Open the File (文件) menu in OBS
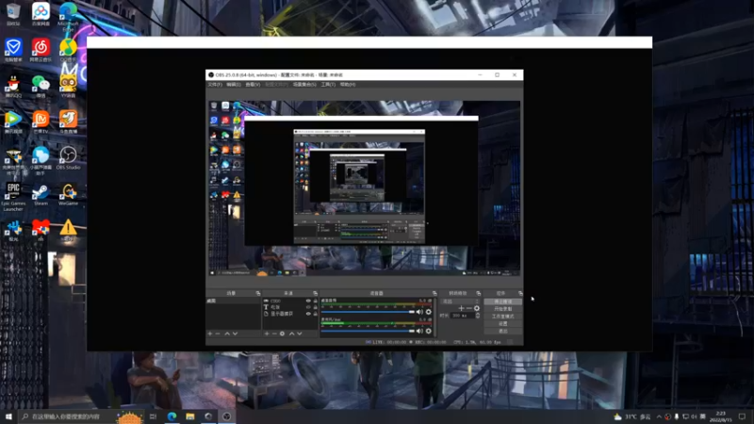Image resolution: width=754 pixels, height=424 pixels. 215,85
